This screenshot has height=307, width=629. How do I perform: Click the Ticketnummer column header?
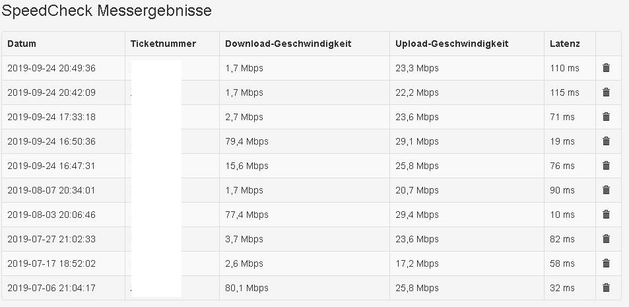click(163, 44)
